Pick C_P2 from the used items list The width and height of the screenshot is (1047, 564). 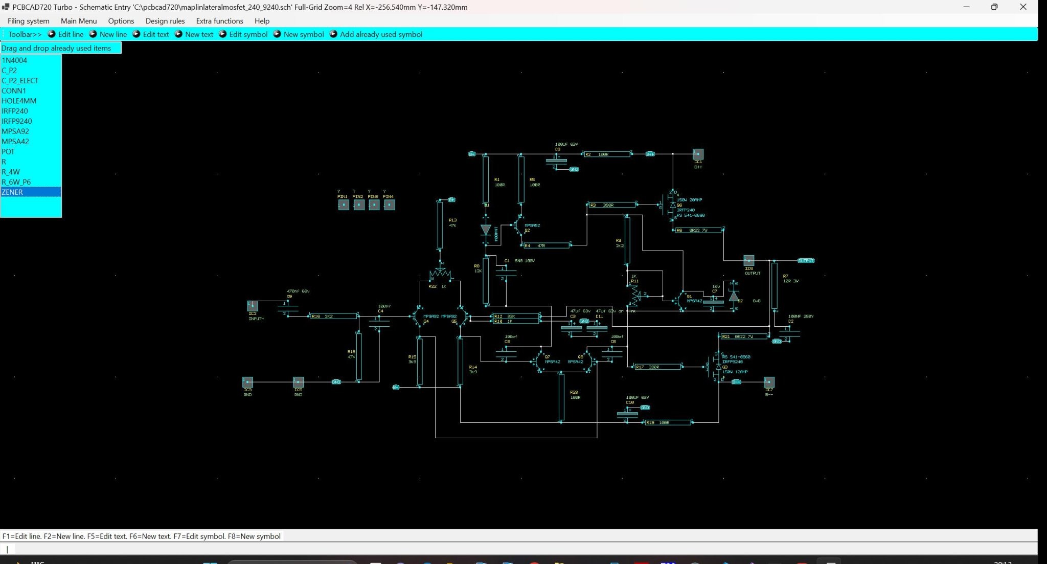pyautogui.click(x=31, y=71)
